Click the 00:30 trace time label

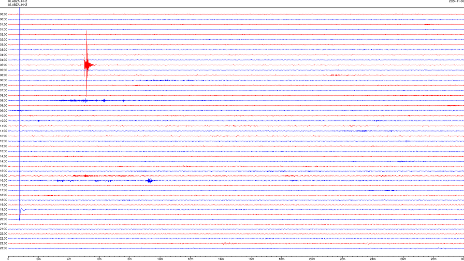click(3, 19)
